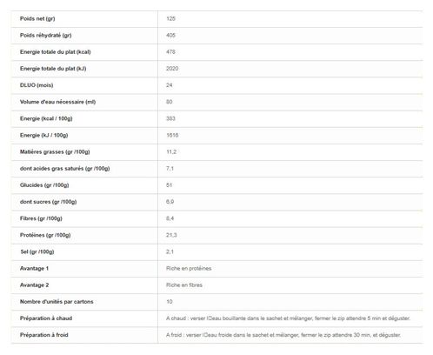Click 'dont acides gras saturés' label
Viewport: 433px width, 355px height.
pyautogui.click(x=65, y=169)
